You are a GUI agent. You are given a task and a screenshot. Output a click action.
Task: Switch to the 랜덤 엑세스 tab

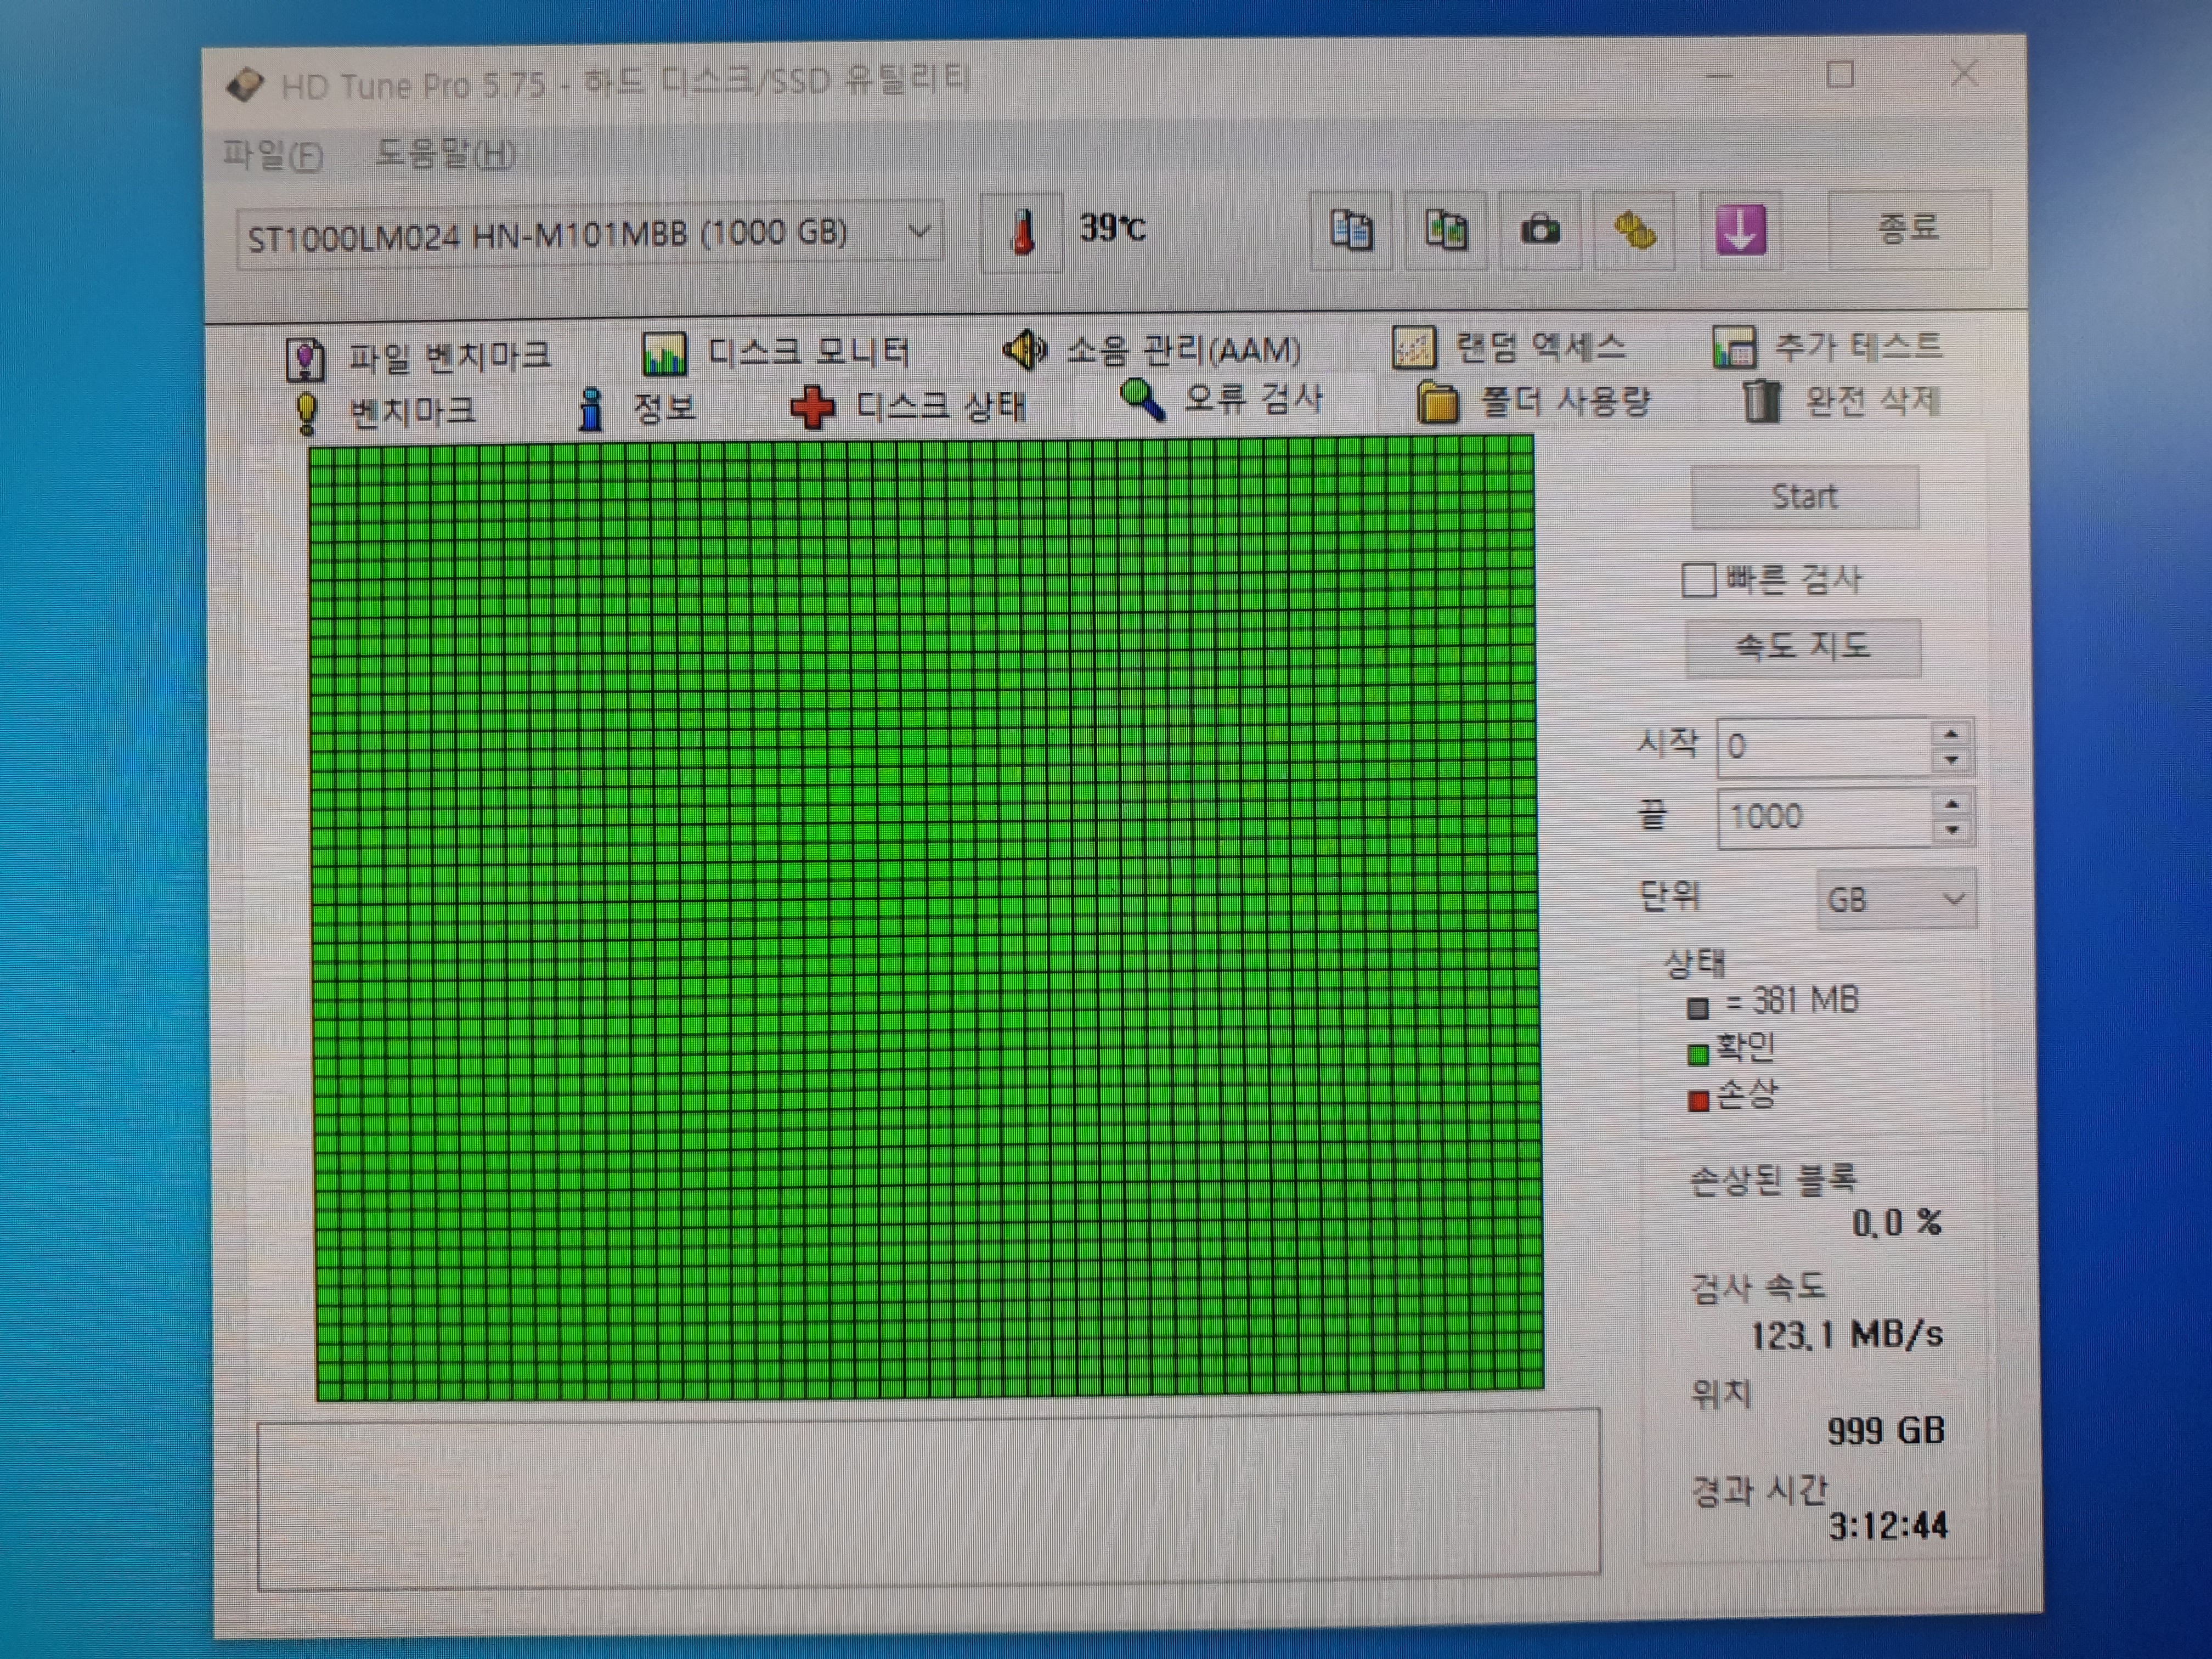(x=1509, y=347)
